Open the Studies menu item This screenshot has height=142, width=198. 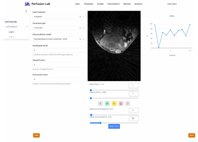[x=100, y=4]
